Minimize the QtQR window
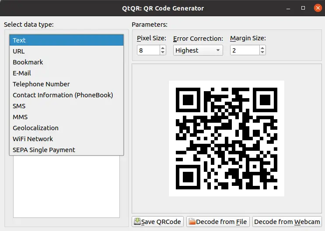 pyautogui.click(x=288, y=8)
